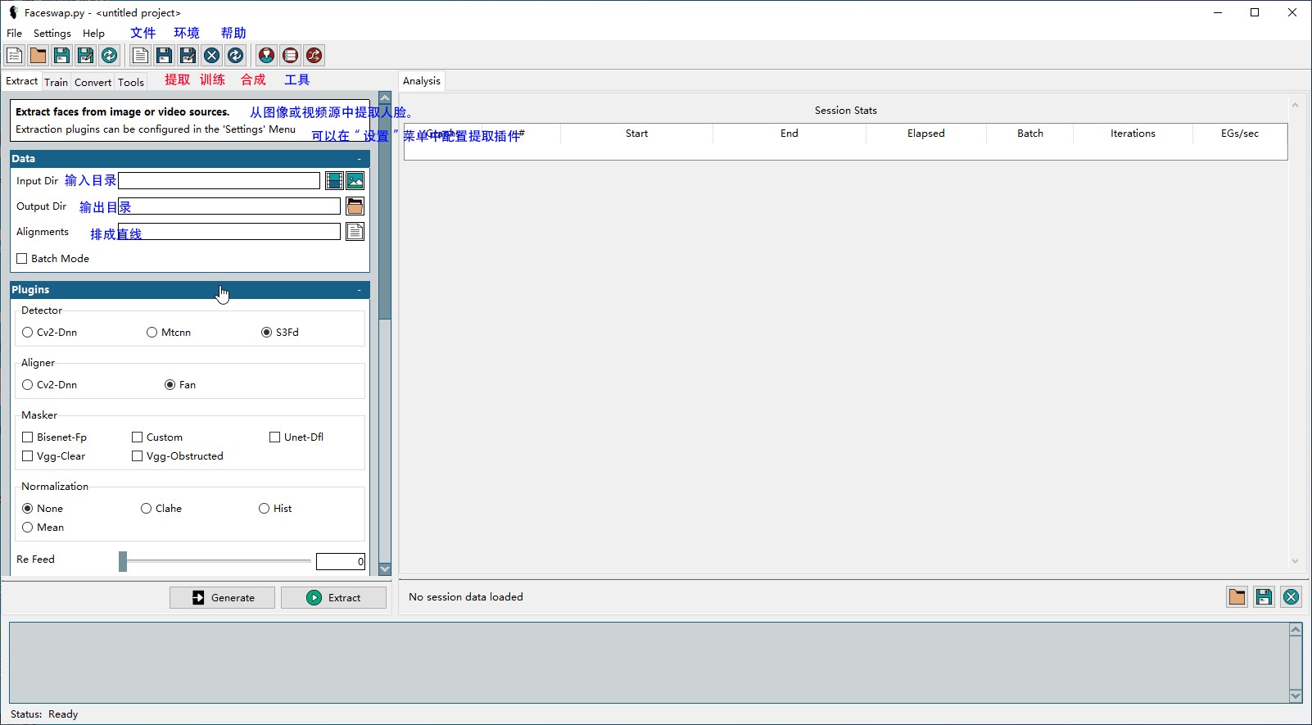The image size is (1312, 725).
Task: Open the red Convert settings shuffle icon
Action: (314, 56)
